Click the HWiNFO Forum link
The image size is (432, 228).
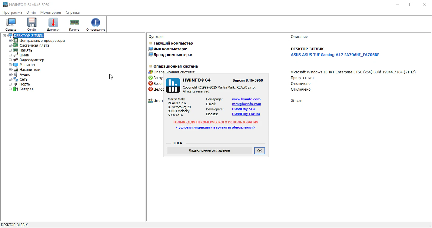coord(246,114)
